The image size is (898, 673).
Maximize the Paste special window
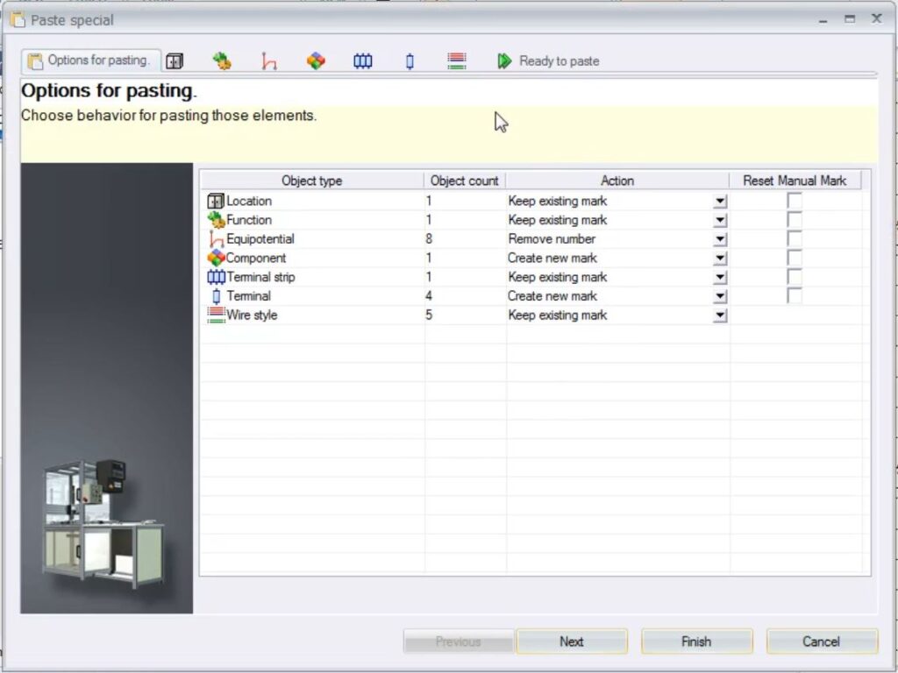(x=850, y=19)
